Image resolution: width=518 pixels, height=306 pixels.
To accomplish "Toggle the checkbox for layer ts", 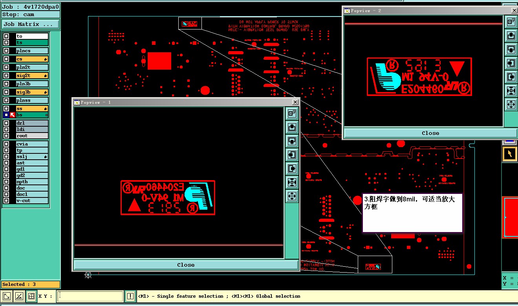I will click(x=6, y=42).
